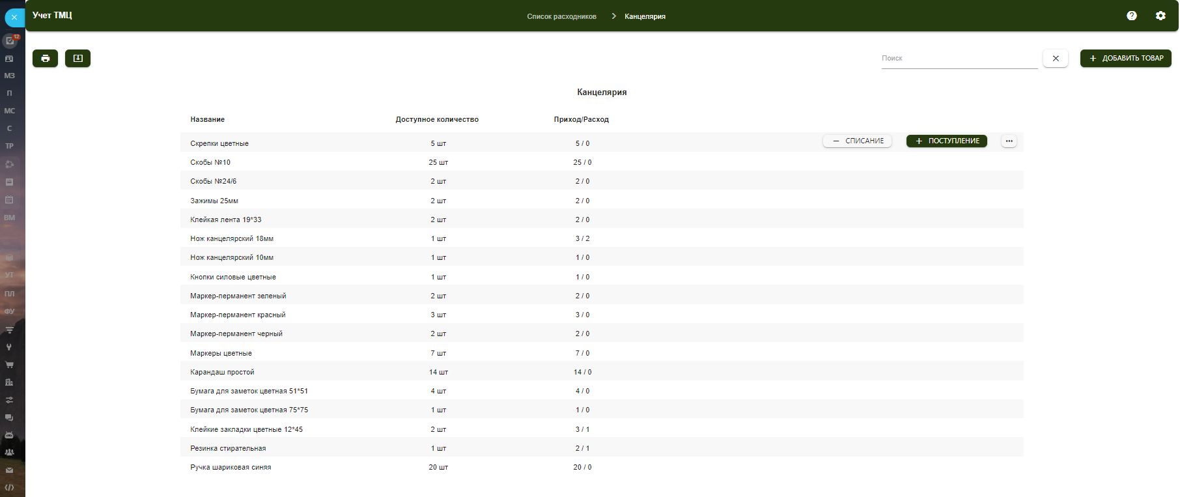The width and height of the screenshot is (1180, 497).
Task: Open the chat bubbles icon in sidebar
Action: click(9, 418)
